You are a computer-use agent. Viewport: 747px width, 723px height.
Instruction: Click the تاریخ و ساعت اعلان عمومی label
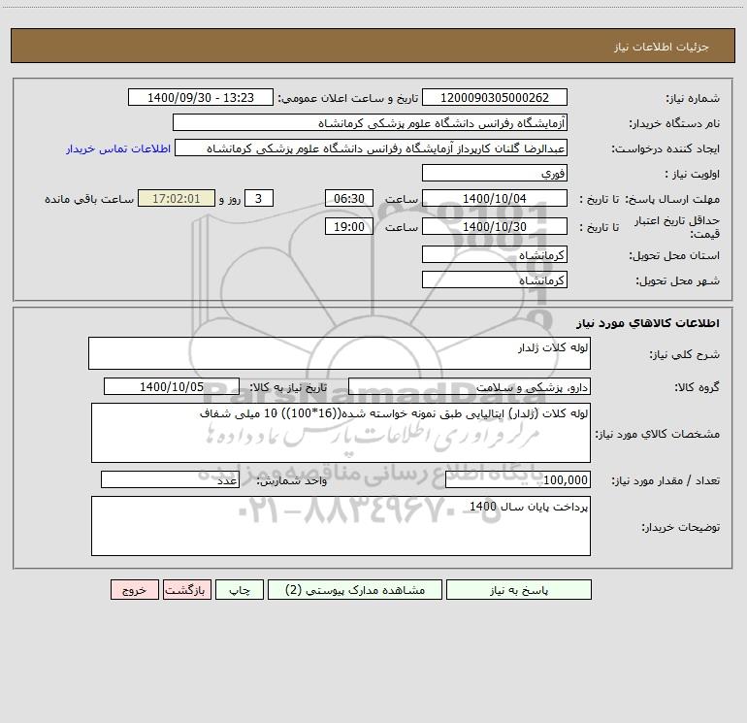347,99
